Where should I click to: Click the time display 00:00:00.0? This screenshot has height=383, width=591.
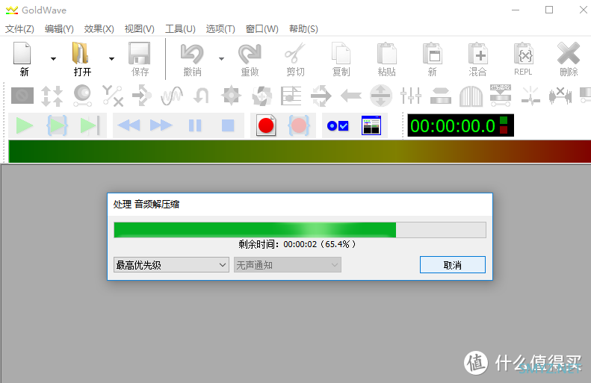[460, 125]
